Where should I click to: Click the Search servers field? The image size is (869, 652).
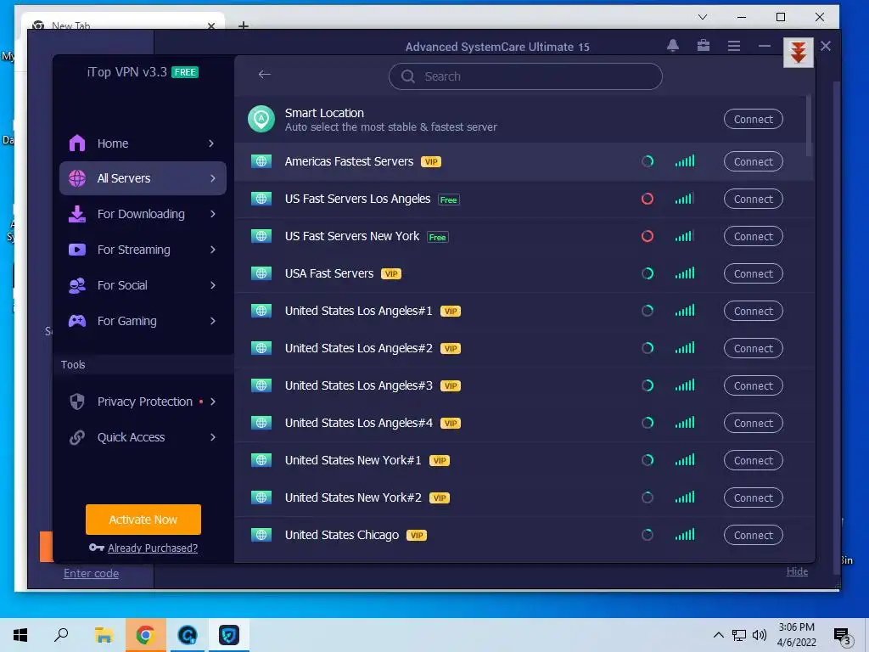(x=525, y=76)
